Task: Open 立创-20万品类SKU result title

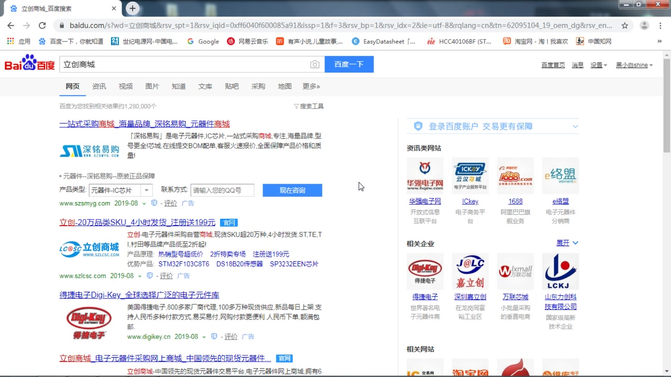Action: coord(137,223)
